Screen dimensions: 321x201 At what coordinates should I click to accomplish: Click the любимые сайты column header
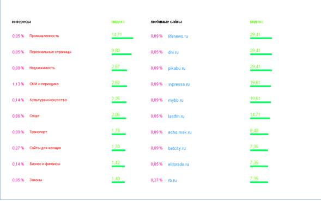point(166,22)
